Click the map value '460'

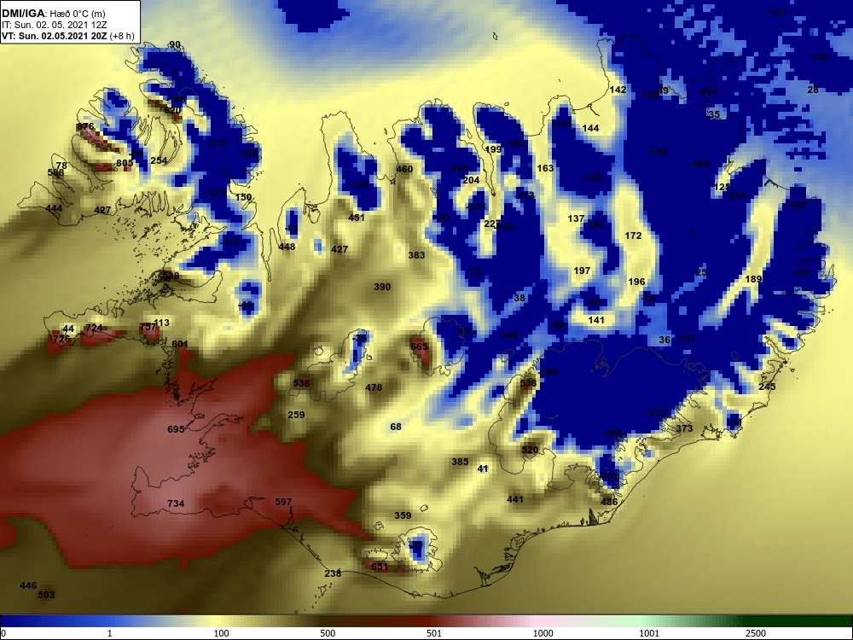click(x=404, y=169)
